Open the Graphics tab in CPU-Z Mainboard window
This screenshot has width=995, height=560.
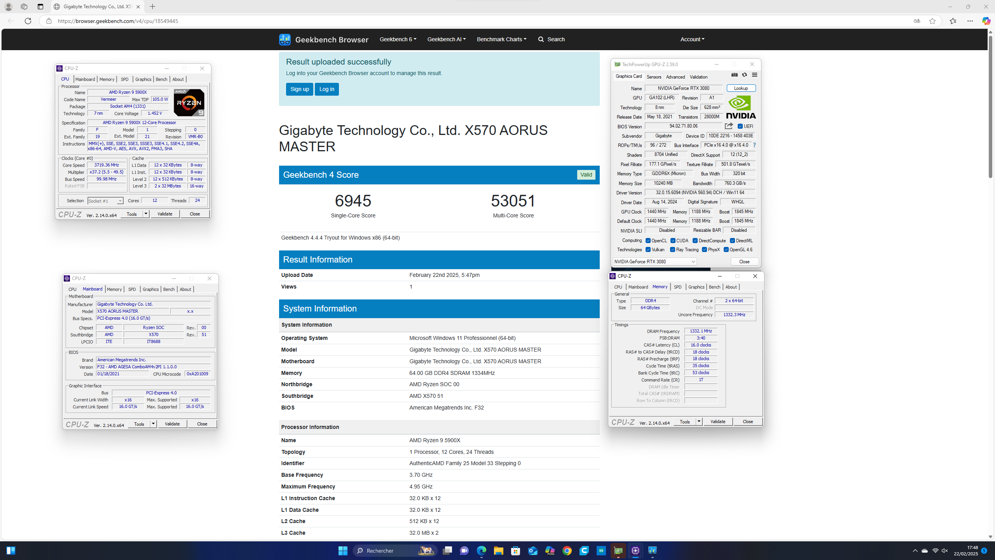pyautogui.click(x=150, y=289)
